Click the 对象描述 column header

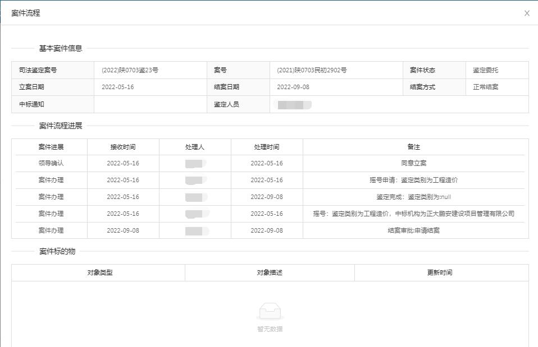270,272
